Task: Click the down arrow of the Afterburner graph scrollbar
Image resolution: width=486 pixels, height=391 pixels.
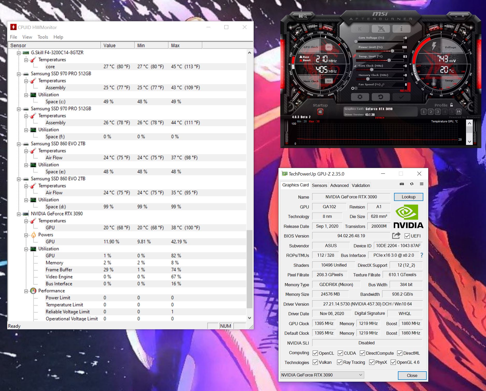Action: [x=469, y=142]
